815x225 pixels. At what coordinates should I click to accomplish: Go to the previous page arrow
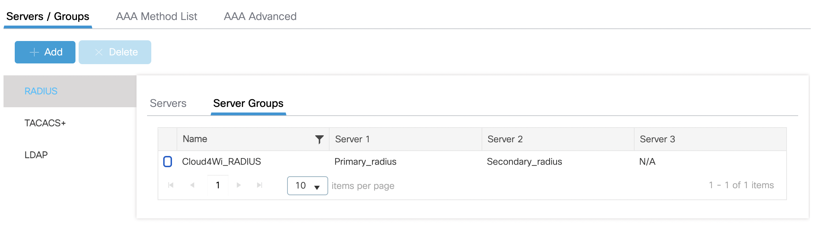pos(192,185)
